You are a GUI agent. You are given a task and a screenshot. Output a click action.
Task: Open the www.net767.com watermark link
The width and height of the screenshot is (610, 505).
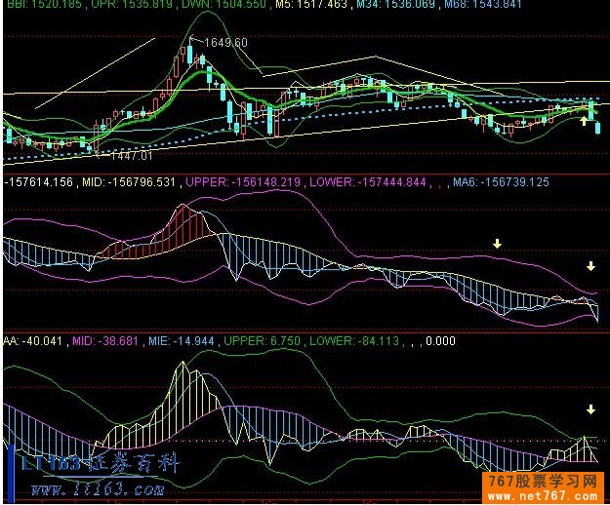coord(547,496)
